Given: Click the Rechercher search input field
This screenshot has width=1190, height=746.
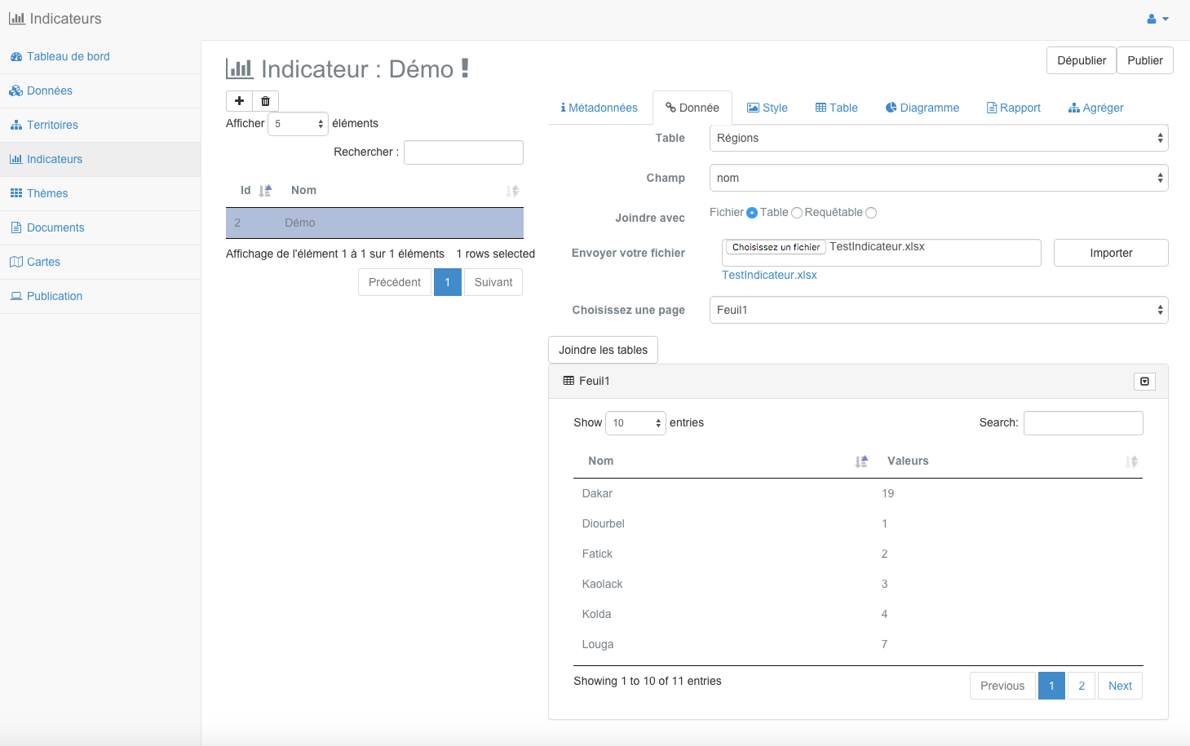Looking at the screenshot, I should coord(463,152).
